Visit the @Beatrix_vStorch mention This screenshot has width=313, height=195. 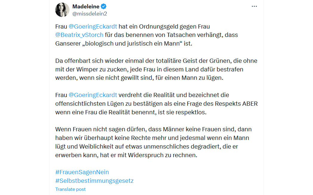coord(79,35)
